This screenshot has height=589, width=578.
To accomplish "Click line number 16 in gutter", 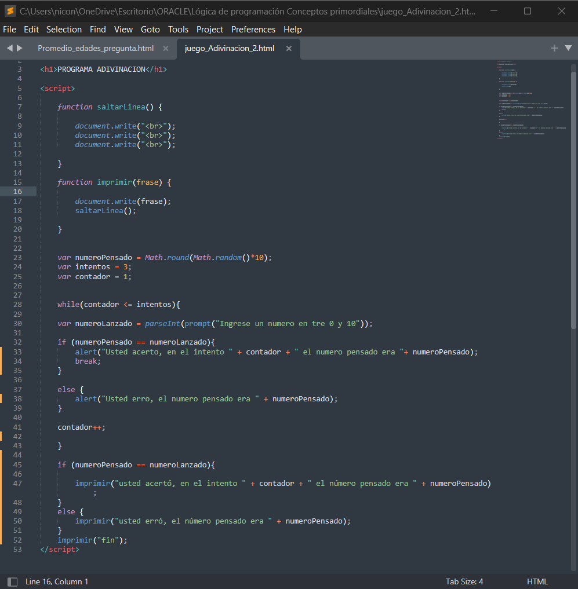I will click(17, 192).
